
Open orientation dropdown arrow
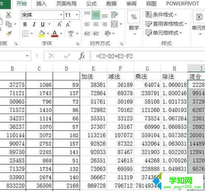113,34
